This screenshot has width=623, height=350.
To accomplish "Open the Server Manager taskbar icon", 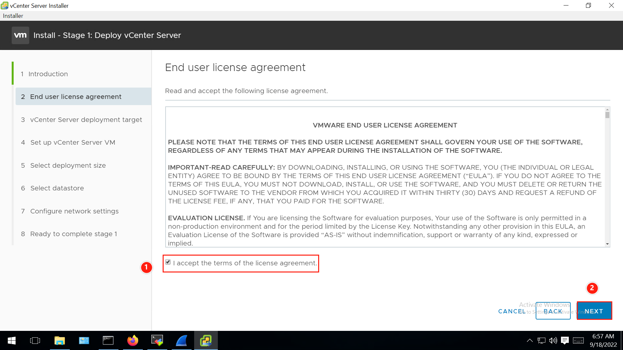I will [x=84, y=341].
